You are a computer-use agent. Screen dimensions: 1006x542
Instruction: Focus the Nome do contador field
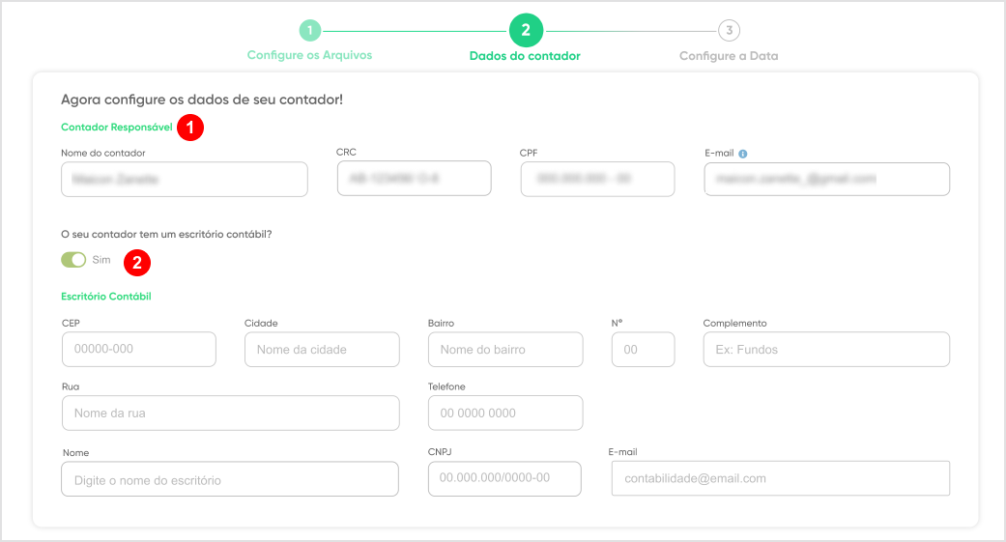185,179
